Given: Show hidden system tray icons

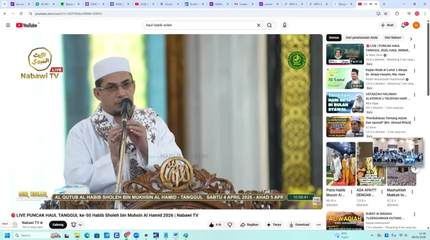Looking at the screenshot, I should click(x=372, y=235).
